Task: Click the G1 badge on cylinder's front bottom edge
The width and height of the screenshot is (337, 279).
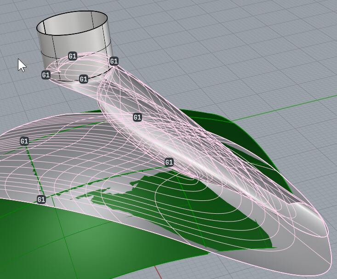Action: (84, 80)
